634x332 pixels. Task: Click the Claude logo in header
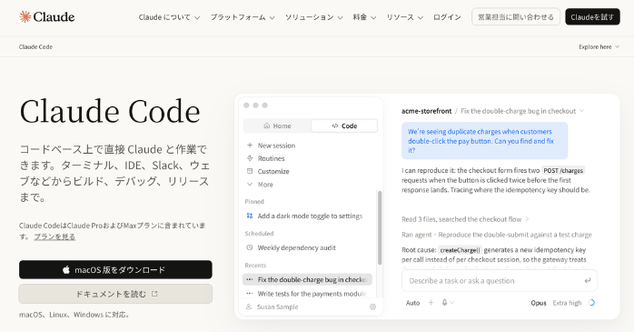click(47, 17)
